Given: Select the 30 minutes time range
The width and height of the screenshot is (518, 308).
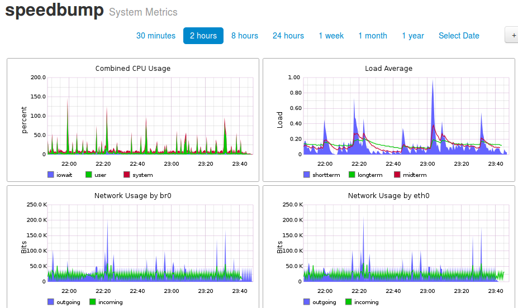Looking at the screenshot, I should pyautogui.click(x=155, y=36).
